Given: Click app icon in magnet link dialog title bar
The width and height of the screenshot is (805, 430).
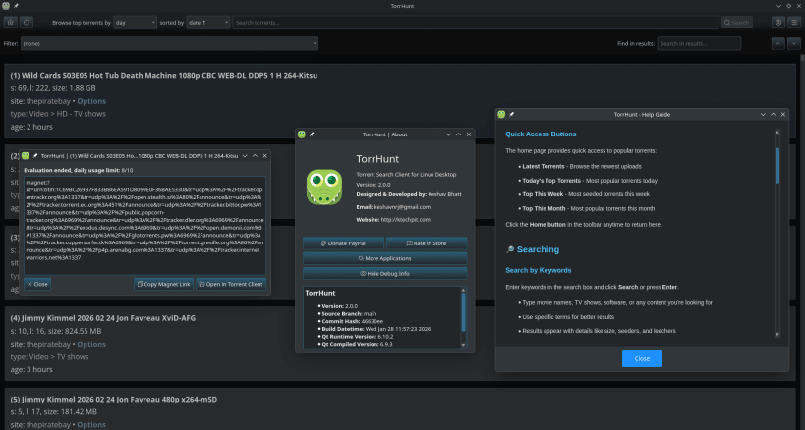Looking at the screenshot, I should click(26, 156).
